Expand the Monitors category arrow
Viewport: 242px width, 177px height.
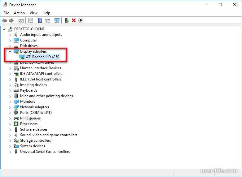tap(10, 102)
